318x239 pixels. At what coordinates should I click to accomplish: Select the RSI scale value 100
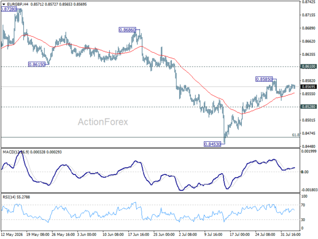click(304, 197)
